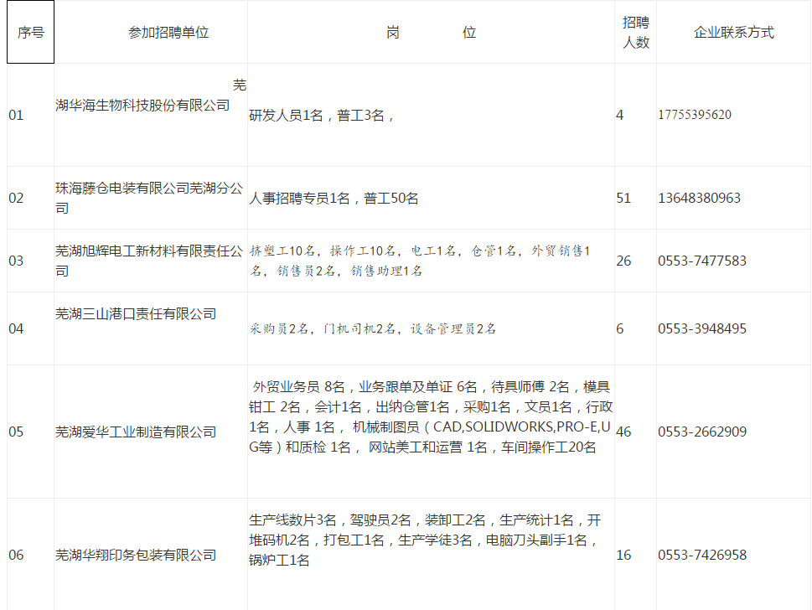Click recruit count 6
Viewport: 812px width, 610px height.
[x=620, y=328]
